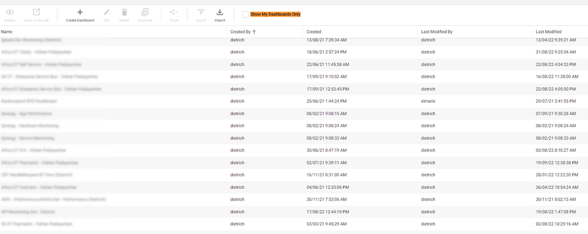The width and height of the screenshot is (588, 234).
Task: Click the Open in new tab icon
Action: coord(37,12)
